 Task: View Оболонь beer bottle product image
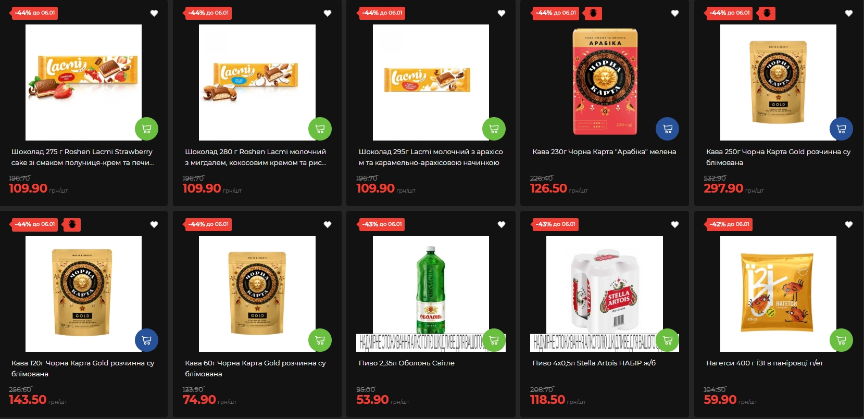431,294
